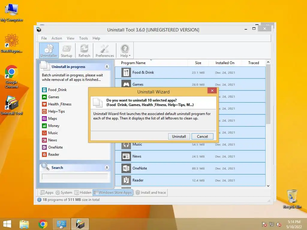Viewport: 307px width, 230px height.
Task: Open My Computer desktop icon
Action: (x=12, y=13)
